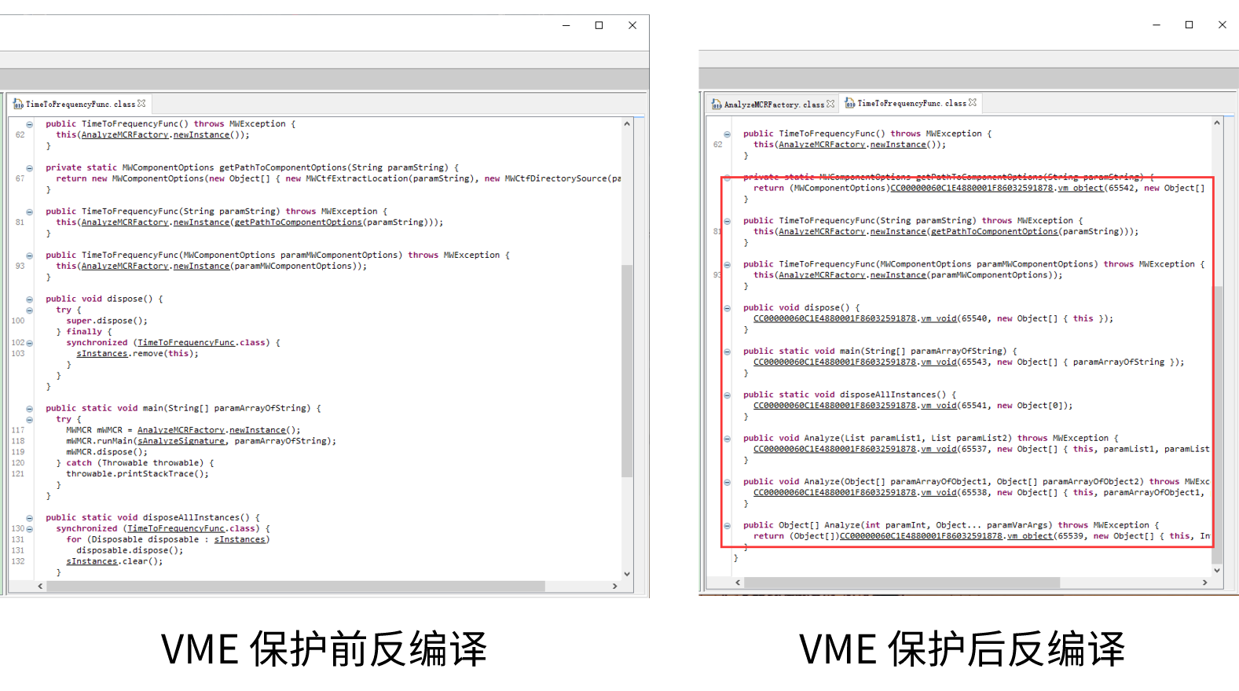Viewport: 1239px width, 691px height.
Task: Click the left editor's horizontal scrollbar thumb
Action: (x=295, y=586)
